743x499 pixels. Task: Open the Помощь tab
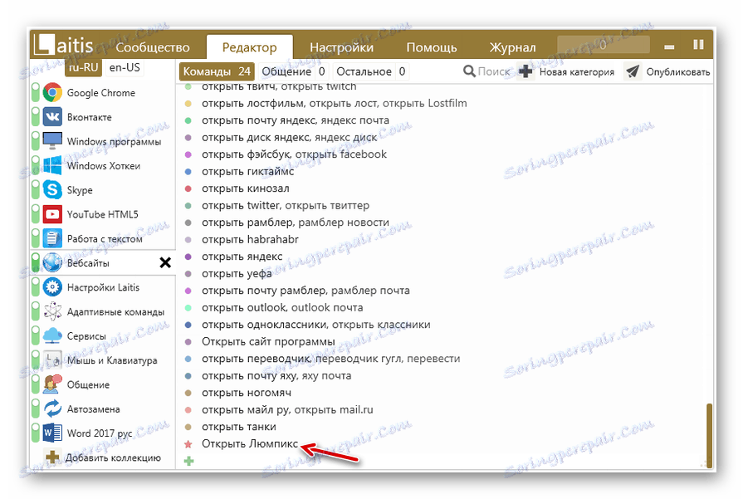point(431,47)
